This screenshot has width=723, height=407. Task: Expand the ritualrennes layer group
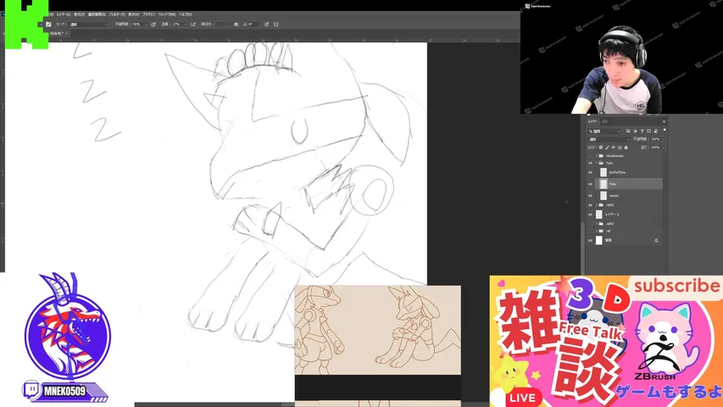596,156
